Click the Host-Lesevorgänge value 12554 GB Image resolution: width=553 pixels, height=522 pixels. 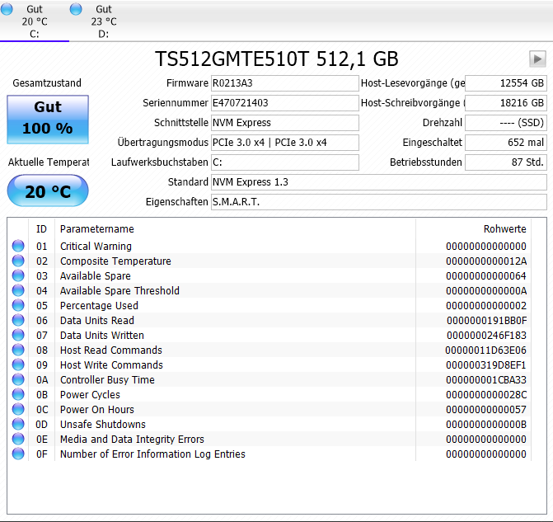tap(506, 83)
